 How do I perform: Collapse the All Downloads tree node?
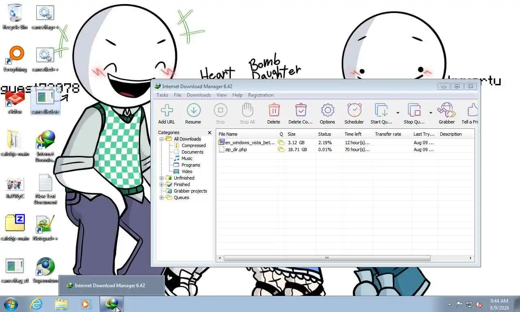click(161, 139)
